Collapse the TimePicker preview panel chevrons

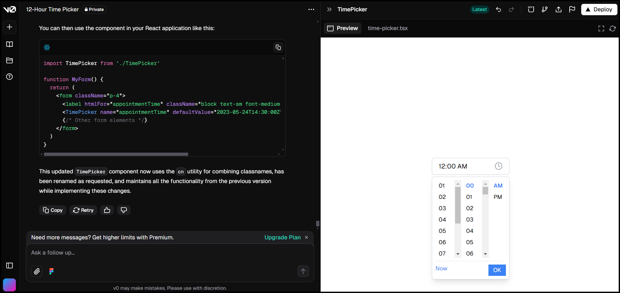pos(329,9)
